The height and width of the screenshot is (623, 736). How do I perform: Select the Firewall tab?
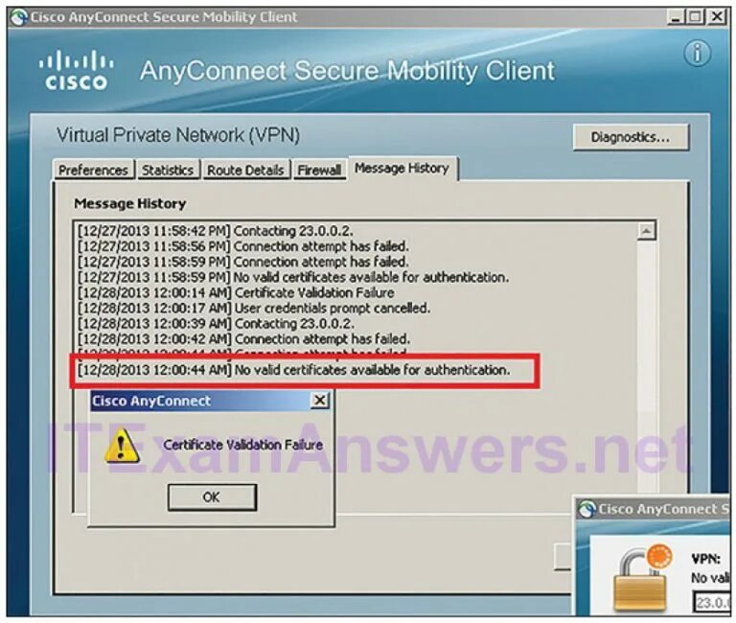pos(319,170)
